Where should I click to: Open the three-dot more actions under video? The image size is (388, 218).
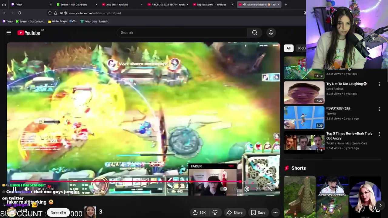coord(275,213)
